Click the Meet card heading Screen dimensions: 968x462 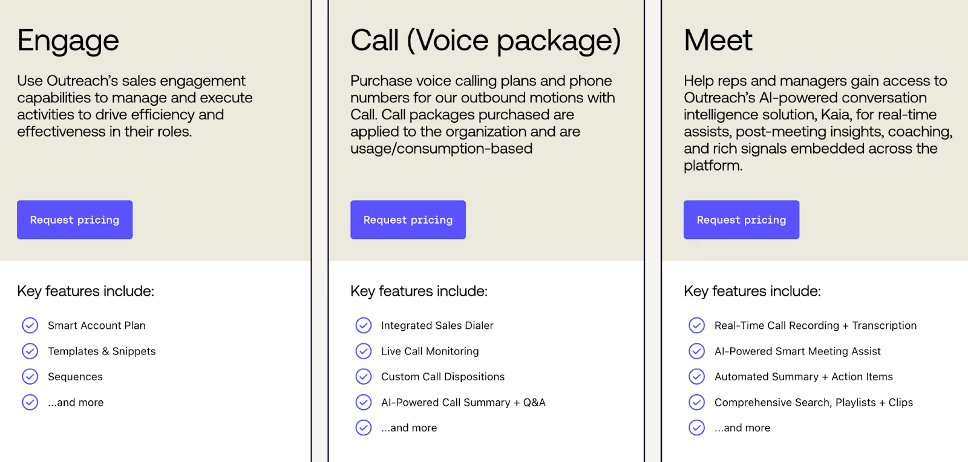click(x=718, y=41)
